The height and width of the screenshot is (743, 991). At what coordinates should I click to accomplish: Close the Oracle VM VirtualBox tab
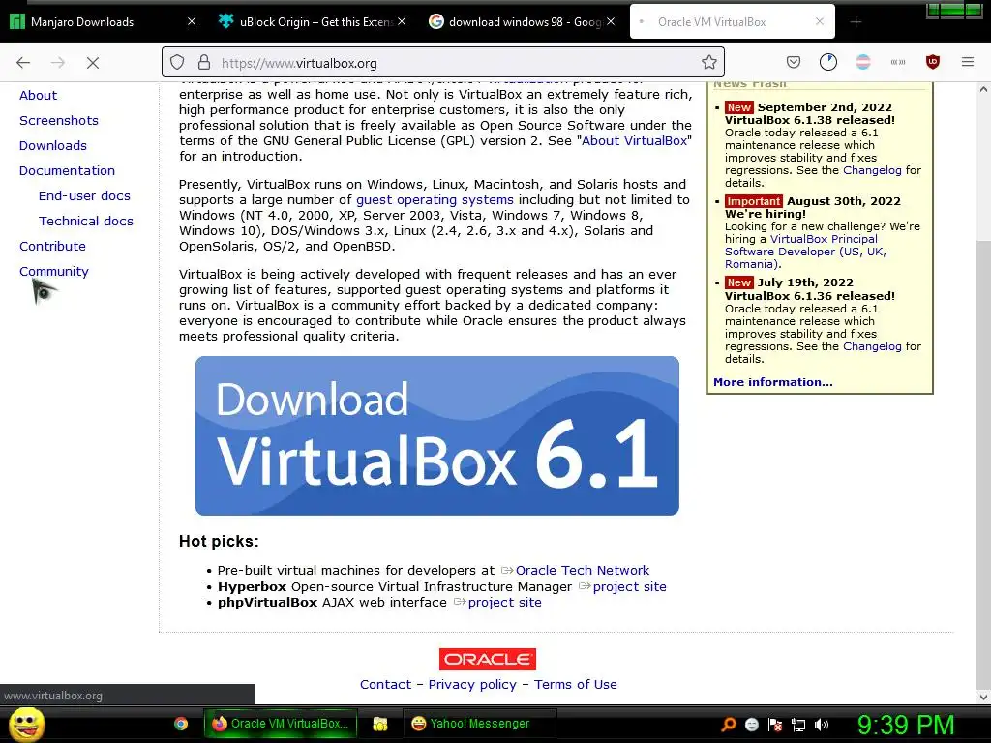[x=820, y=21]
